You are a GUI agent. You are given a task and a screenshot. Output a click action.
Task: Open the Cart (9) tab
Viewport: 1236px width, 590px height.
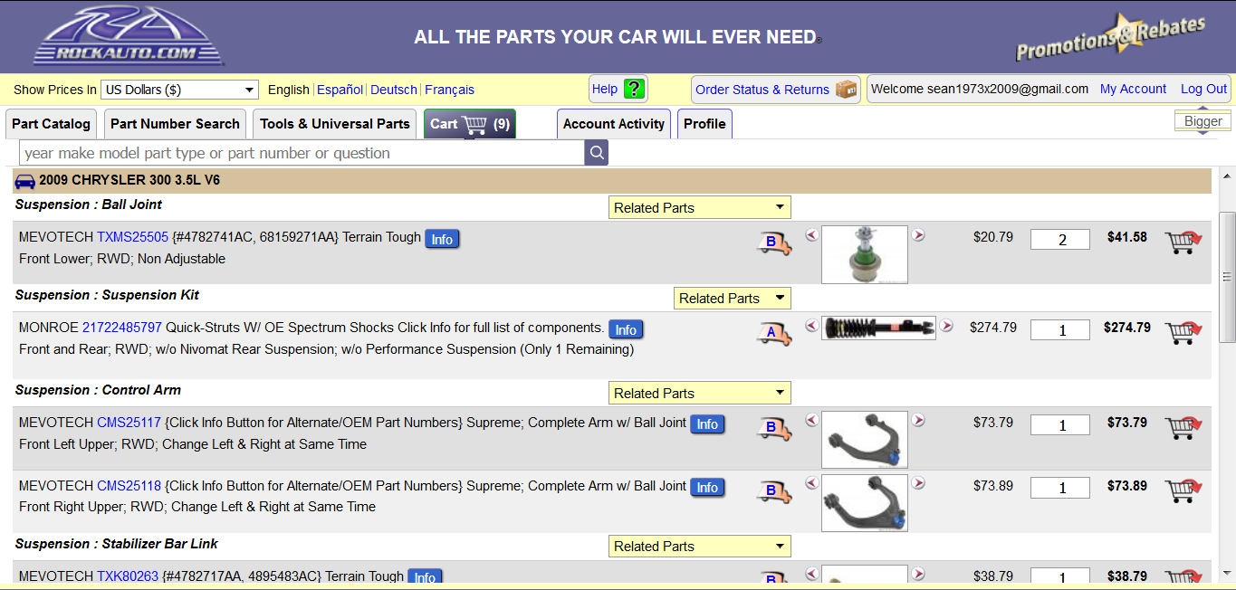470,124
